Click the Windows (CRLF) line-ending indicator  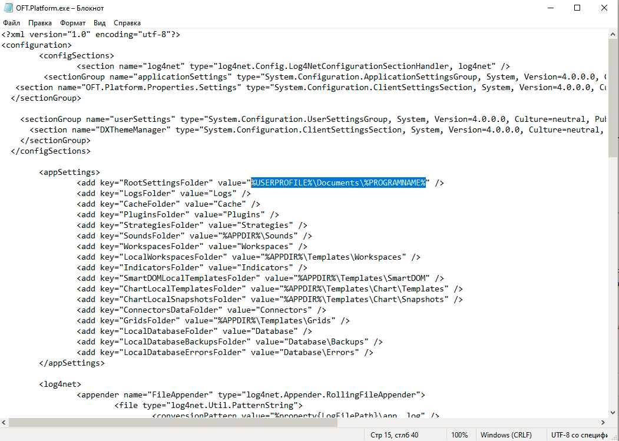click(506, 435)
